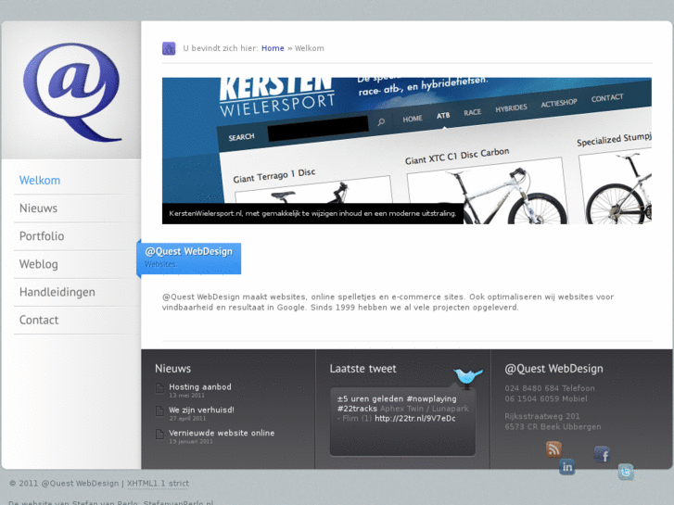Open Vernieuwde website online news link
Viewport: 674px width, 505px height.
[x=222, y=434]
